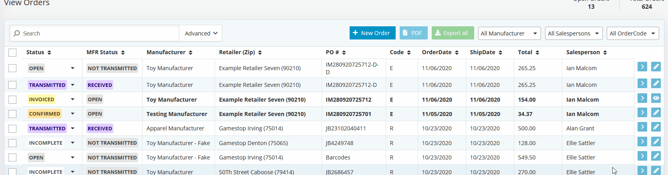Check the box for order IM280920725712-D

coord(12,85)
